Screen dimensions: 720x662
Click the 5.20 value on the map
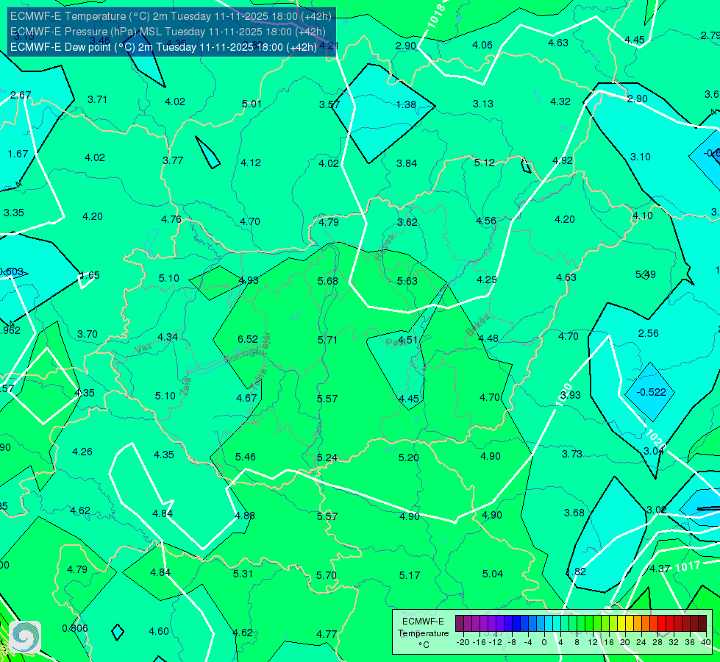409,458
